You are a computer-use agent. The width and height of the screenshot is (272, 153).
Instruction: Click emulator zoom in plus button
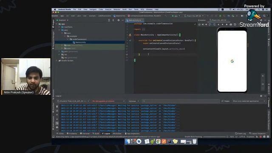point(263,76)
